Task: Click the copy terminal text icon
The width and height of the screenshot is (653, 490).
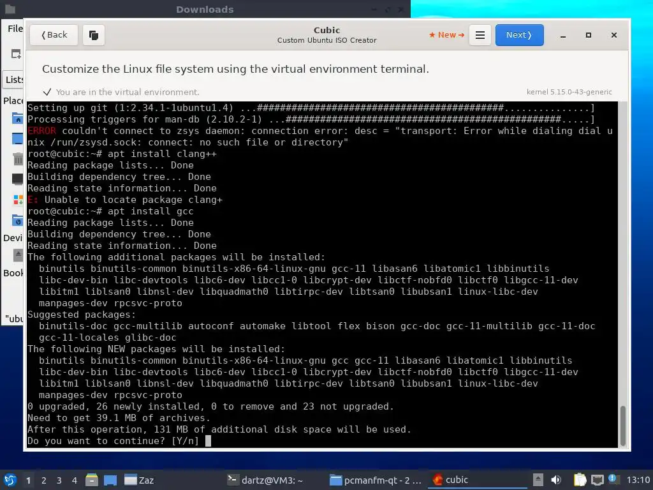Action: click(94, 35)
